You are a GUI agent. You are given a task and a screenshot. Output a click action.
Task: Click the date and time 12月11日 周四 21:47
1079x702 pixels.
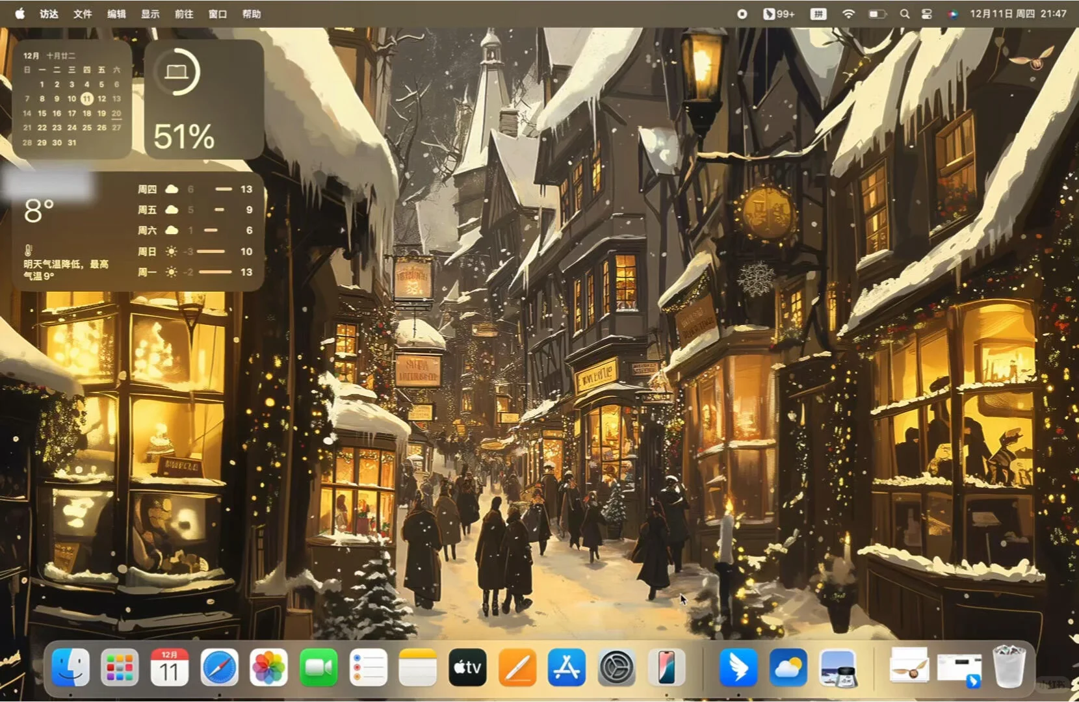pyautogui.click(x=1018, y=14)
